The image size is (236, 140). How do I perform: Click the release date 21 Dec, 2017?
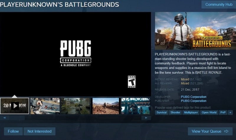point(190,90)
